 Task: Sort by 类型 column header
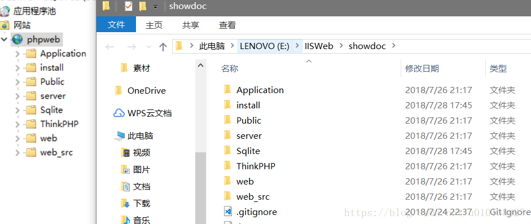coord(498,69)
